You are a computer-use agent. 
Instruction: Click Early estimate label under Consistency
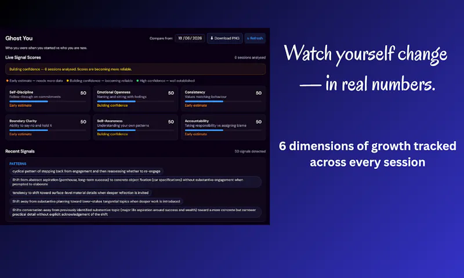pos(196,106)
